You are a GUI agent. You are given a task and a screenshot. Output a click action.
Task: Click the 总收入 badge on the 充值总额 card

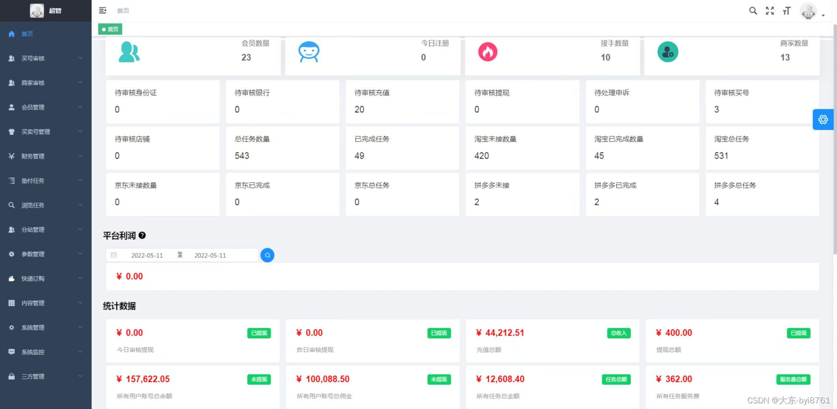pyautogui.click(x=618, y=333)
